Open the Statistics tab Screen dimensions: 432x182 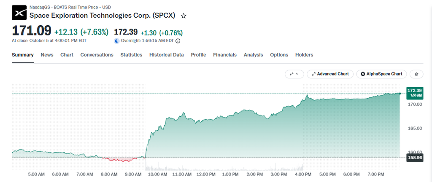tap(132, 55)
